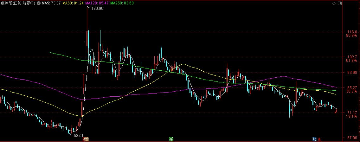Click the 61.8% axis percentage label
360x142 pixels.
click(352, 61)
